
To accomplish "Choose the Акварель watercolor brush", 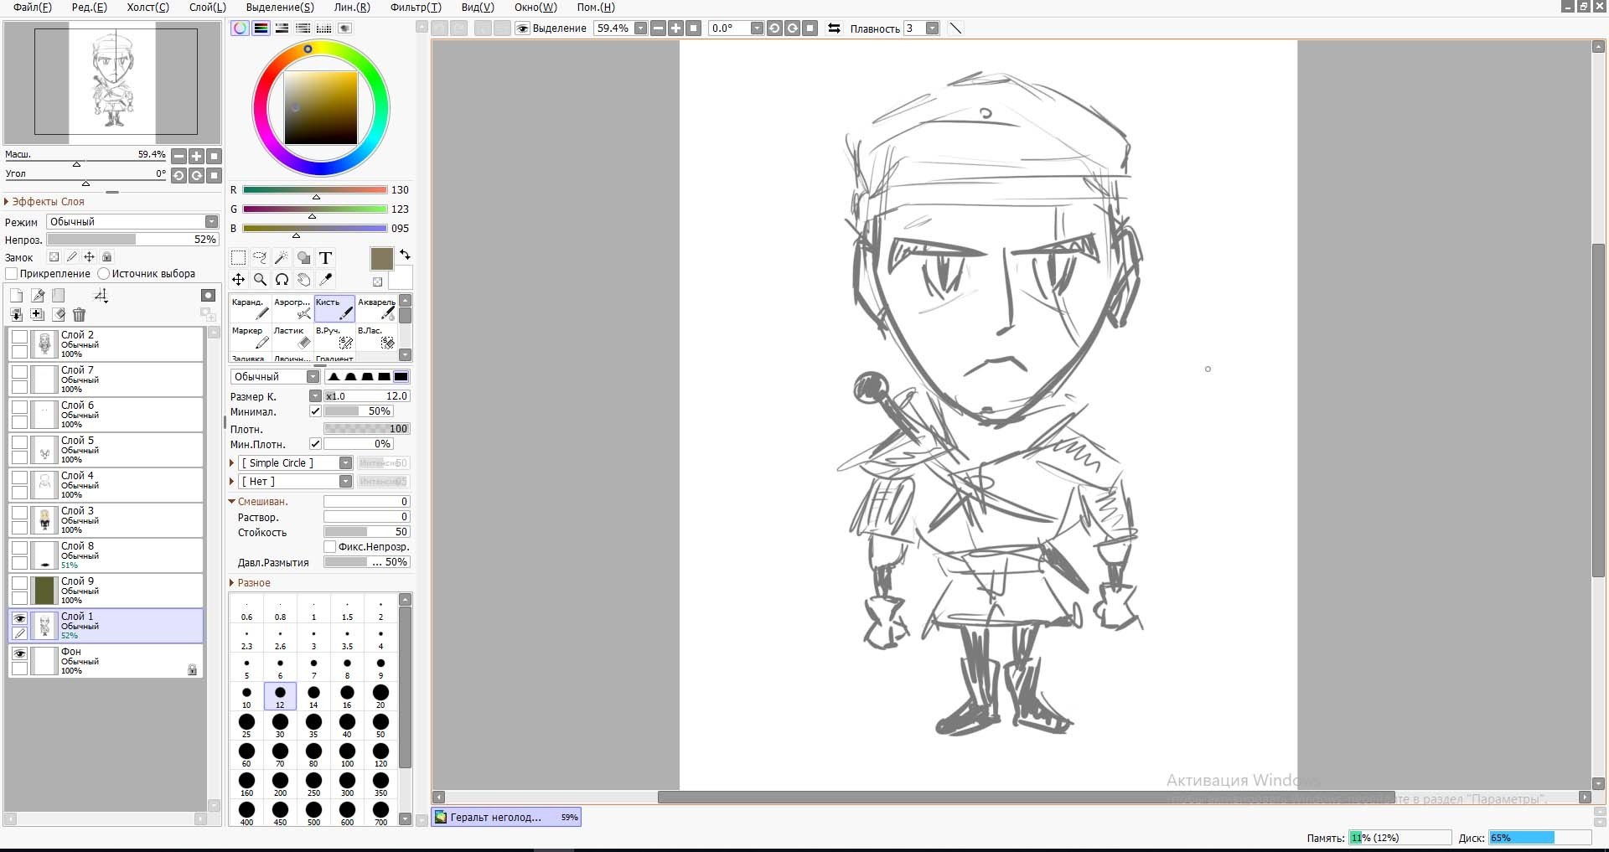I will pyautogui.click(x=376, y=308).
